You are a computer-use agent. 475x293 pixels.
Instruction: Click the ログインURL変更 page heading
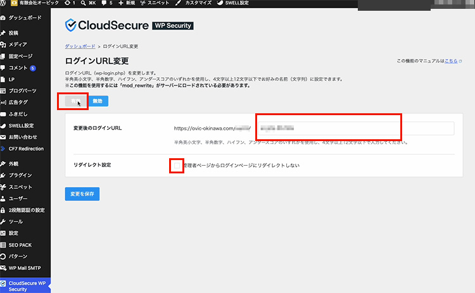(97, 61)
